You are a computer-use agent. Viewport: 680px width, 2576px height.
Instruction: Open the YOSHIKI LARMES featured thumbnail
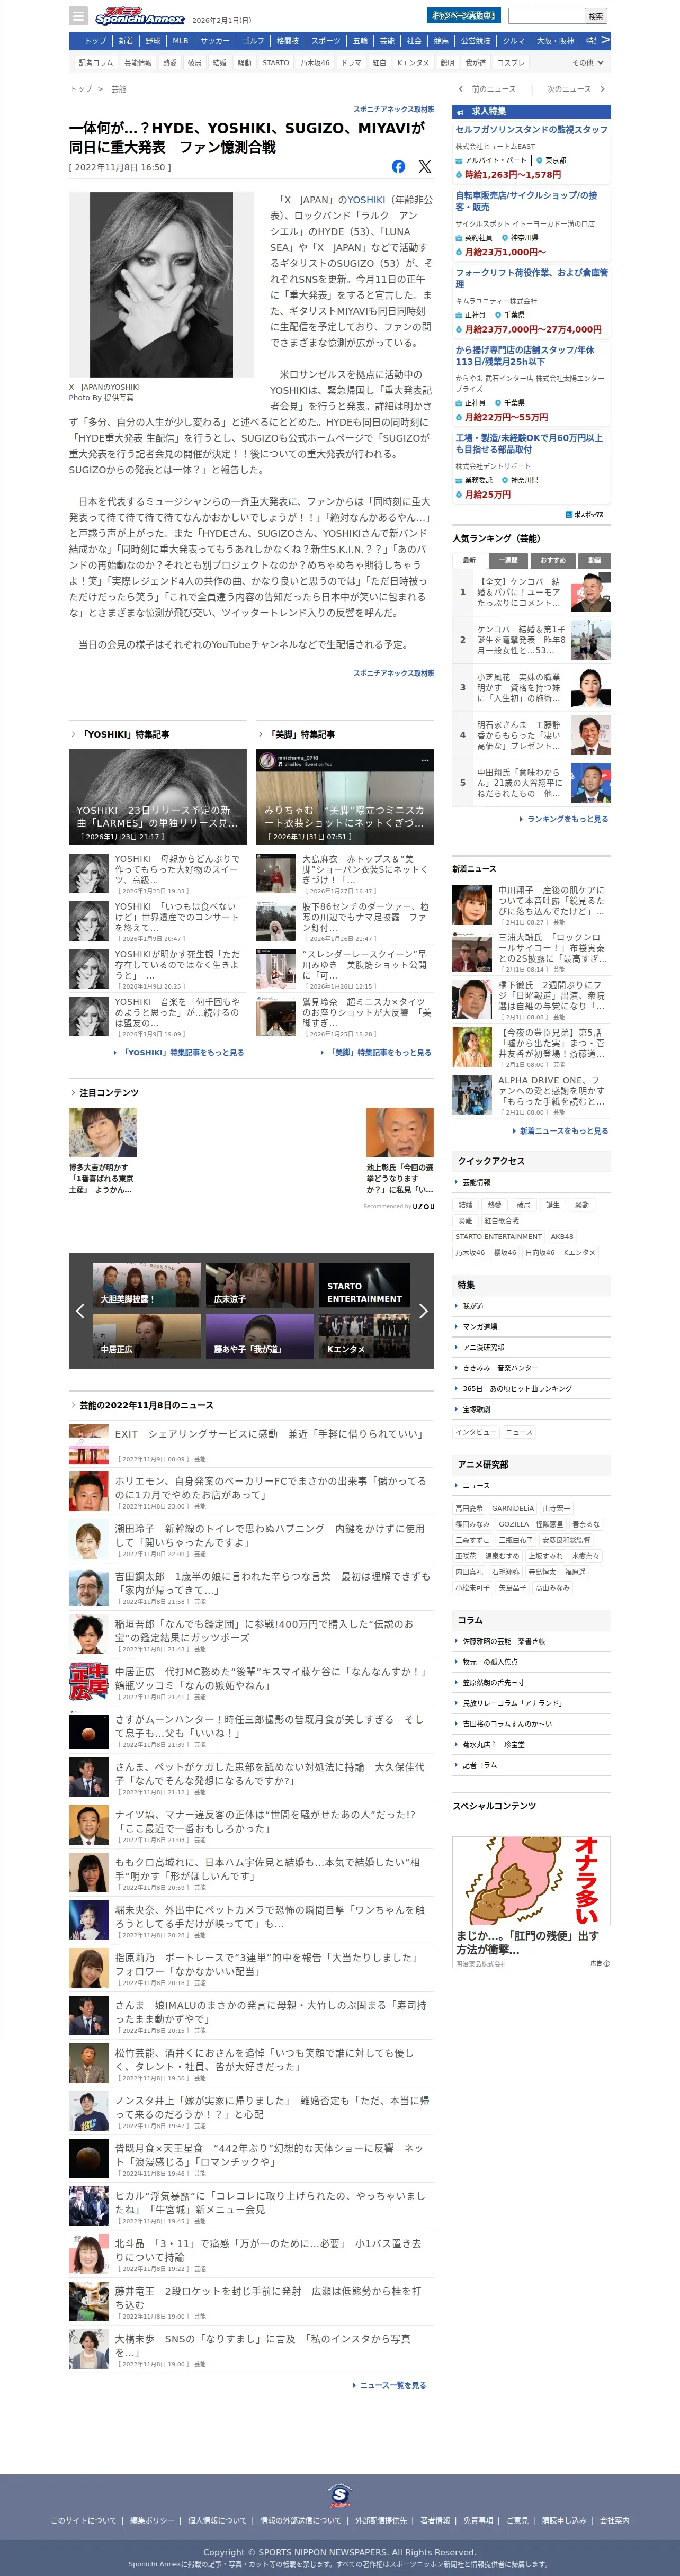tap(158, 797)
